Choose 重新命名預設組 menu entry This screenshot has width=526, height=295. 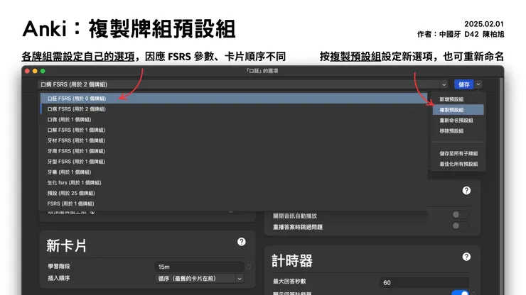click(x=458, y=121)
